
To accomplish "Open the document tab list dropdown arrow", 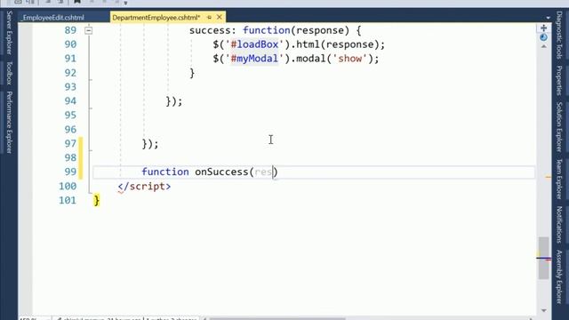I will 548,18.
